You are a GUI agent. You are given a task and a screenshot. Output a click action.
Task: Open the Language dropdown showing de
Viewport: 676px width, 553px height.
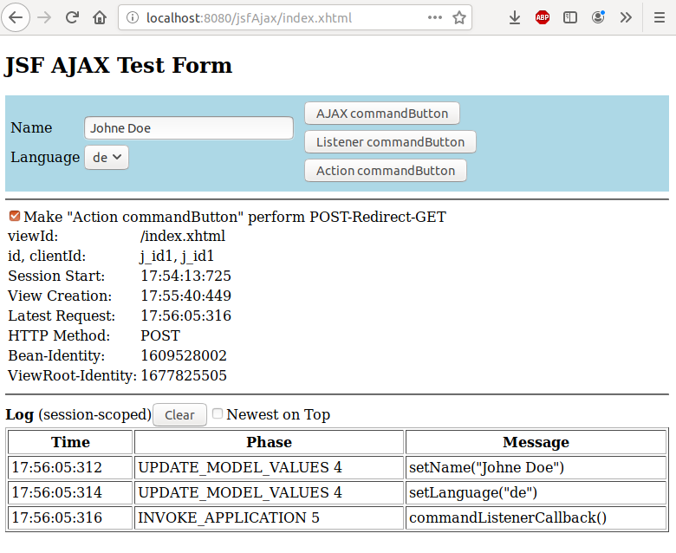click(x=107, y=157)
